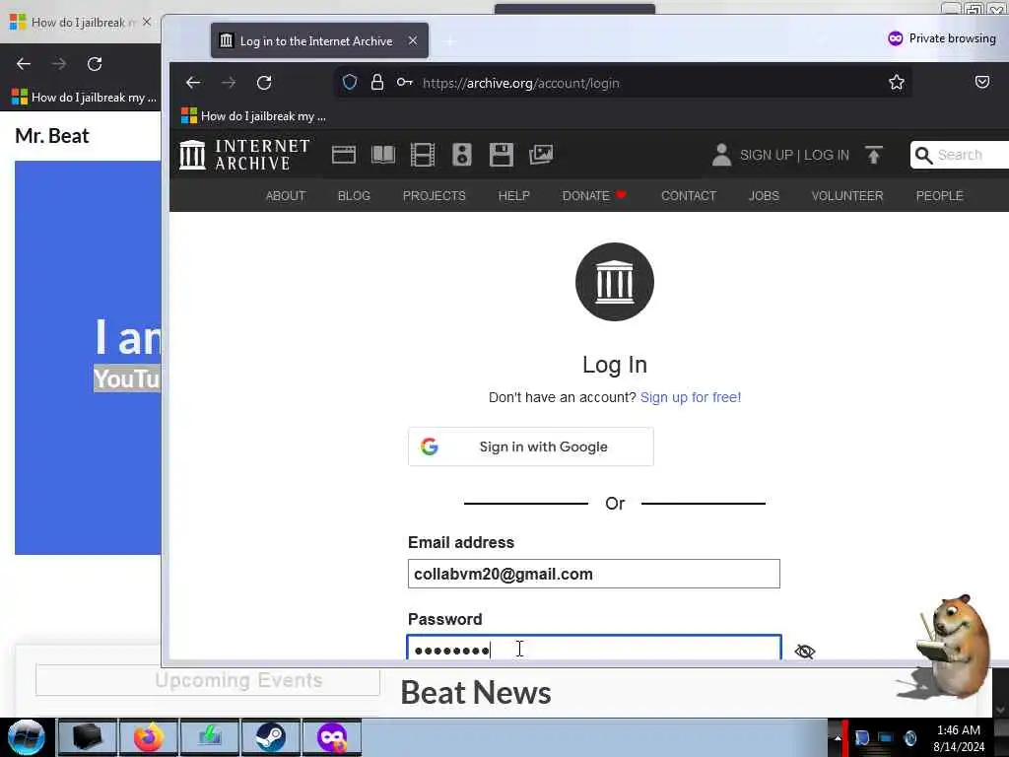This screenshot has width=1009, height=757.
Task: Click the saved password key icon
Action: coord(404,83)
